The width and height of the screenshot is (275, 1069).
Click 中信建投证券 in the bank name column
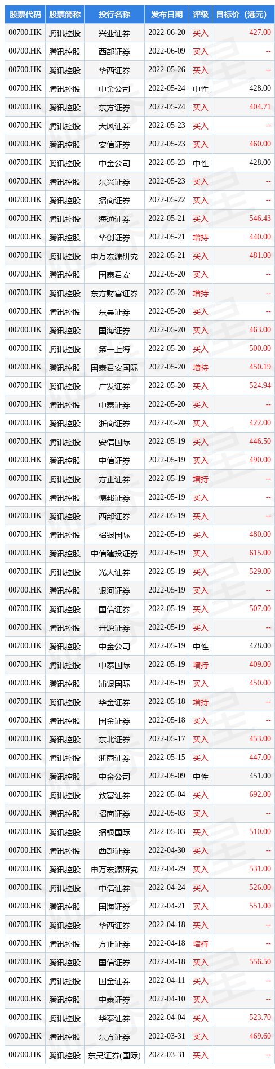[x=114, y=554]
